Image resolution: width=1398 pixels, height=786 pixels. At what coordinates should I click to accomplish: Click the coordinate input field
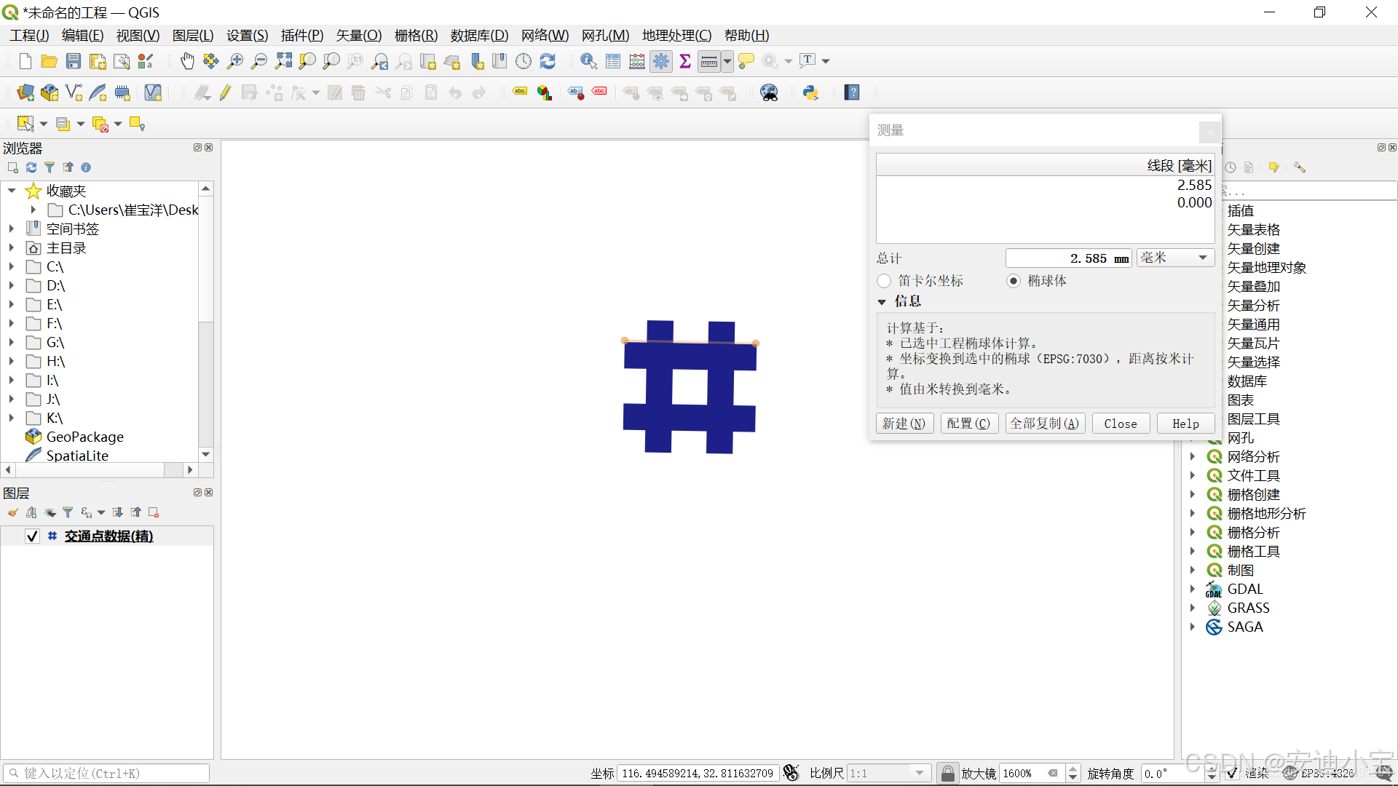[x=697, y=773]
